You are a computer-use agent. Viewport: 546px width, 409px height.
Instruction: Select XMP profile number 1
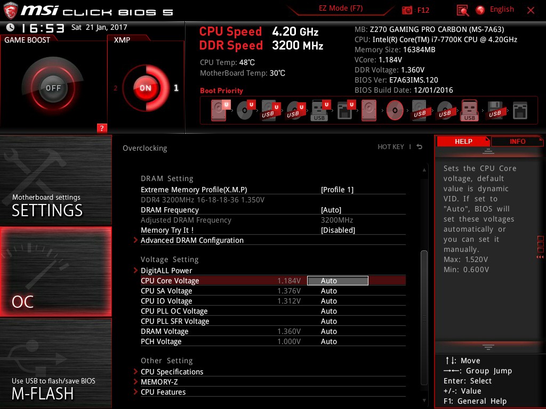[176, 88]
